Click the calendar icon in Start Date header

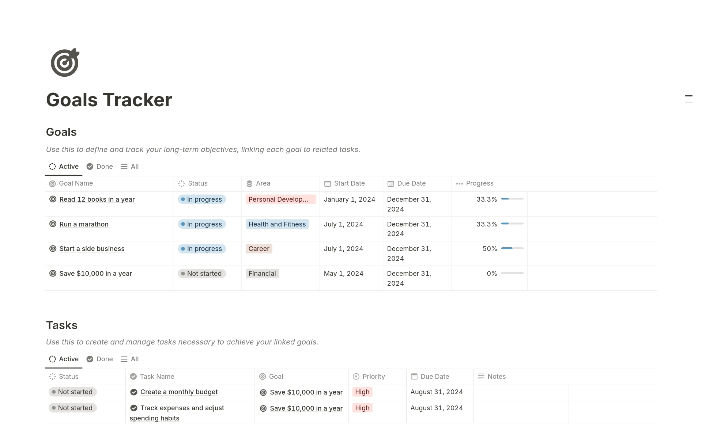click(x=327, y=184)
